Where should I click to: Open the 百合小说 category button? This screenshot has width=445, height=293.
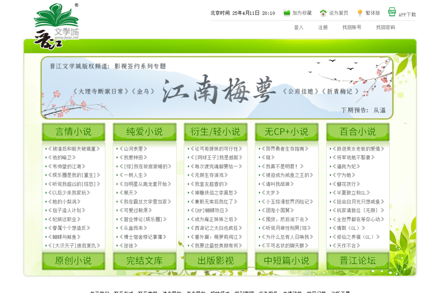tap(358, 132)
